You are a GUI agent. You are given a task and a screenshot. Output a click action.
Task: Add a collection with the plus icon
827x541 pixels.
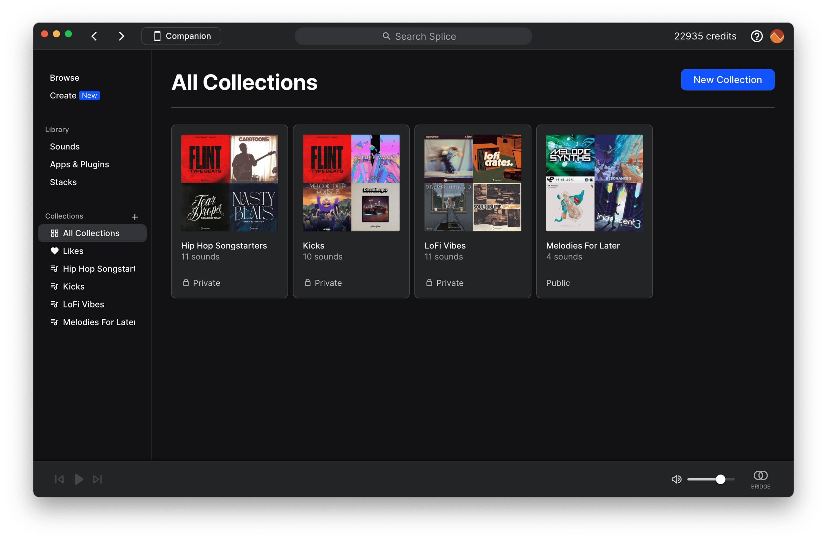click(135, 217)
